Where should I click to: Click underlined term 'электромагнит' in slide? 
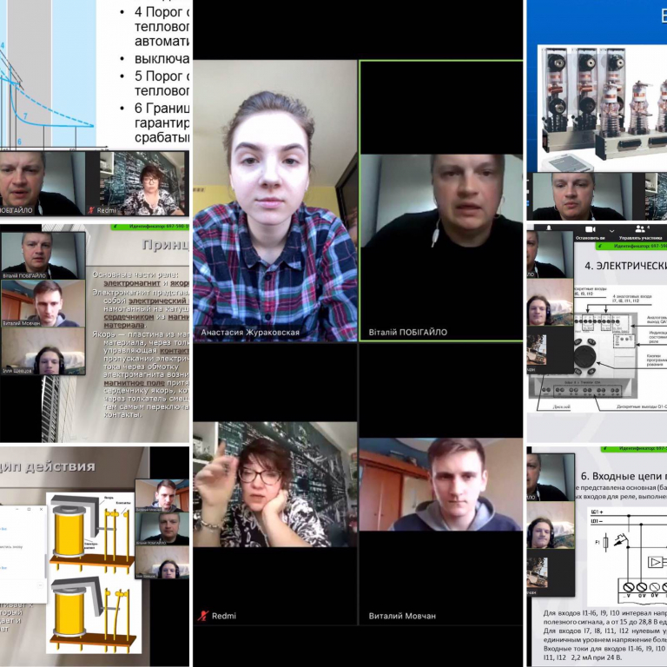[x=132, y=283]
